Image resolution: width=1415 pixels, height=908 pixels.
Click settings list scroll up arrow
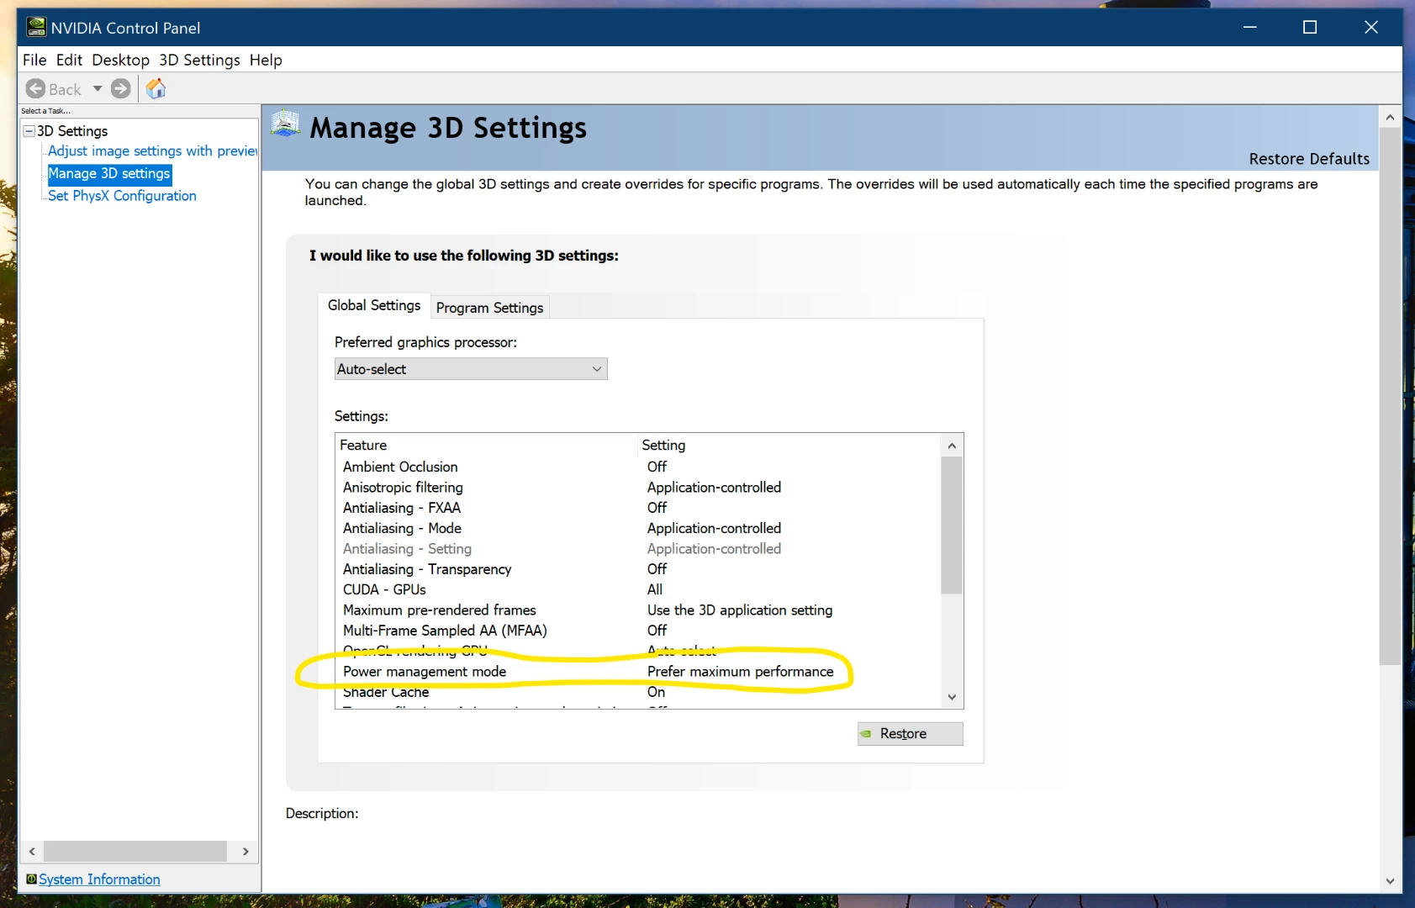pyautogui.click(x=952, y=446)
